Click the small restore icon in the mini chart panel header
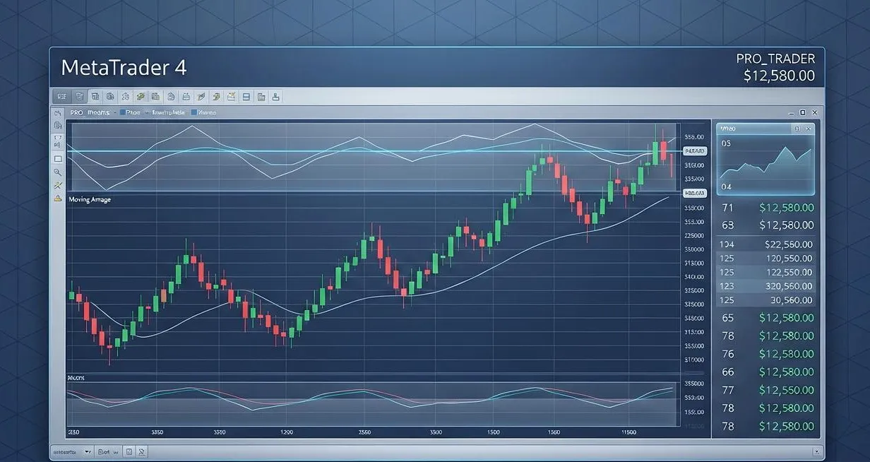Viewport: 870px width, 462px height. pyautogui.click(x=799, y=129)
